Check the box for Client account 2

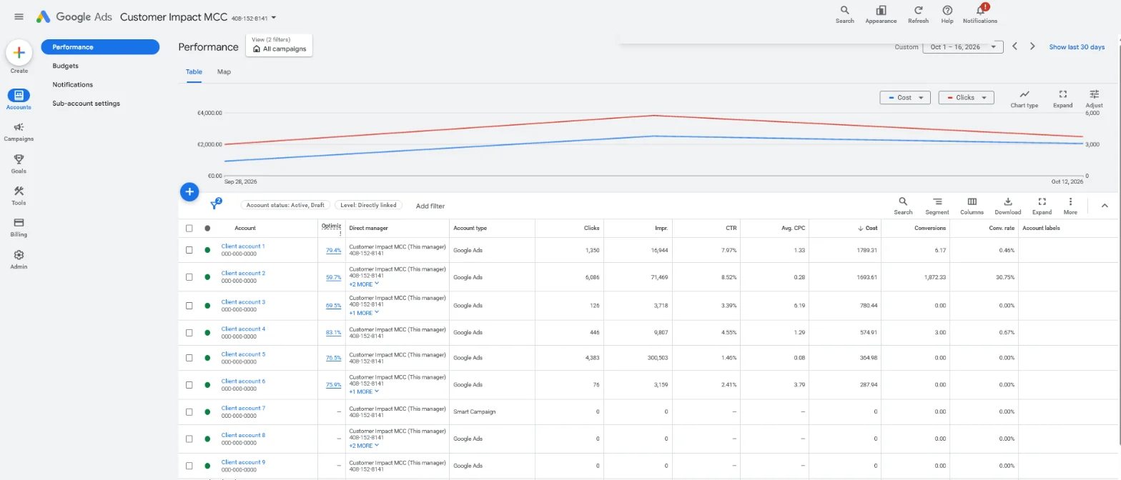(189, 277)
